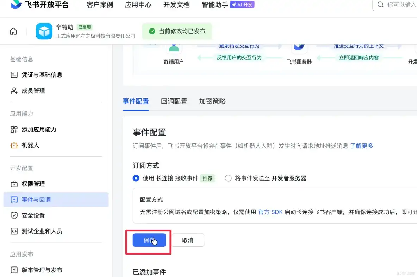Select 使用长连接接收事件 option
This screenshot has width=417, height=277.
136,178
